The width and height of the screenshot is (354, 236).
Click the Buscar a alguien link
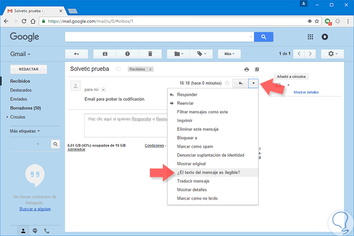tap(35, 209)
